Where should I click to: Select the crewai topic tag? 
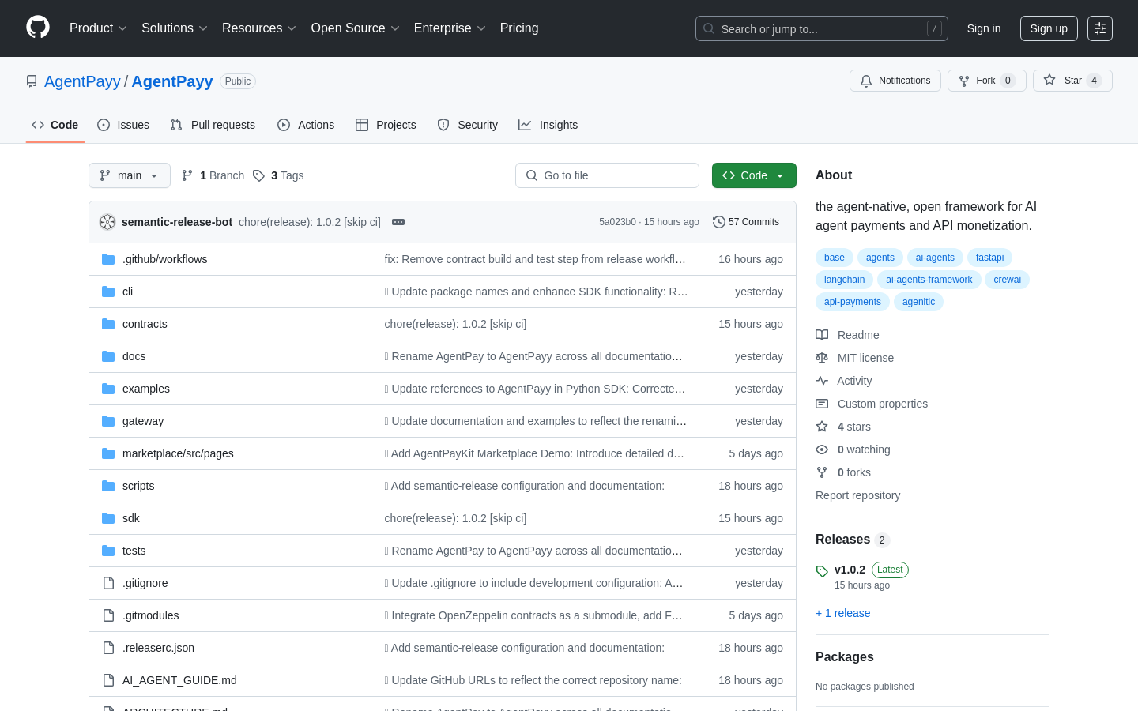[x=1007, y=280]
